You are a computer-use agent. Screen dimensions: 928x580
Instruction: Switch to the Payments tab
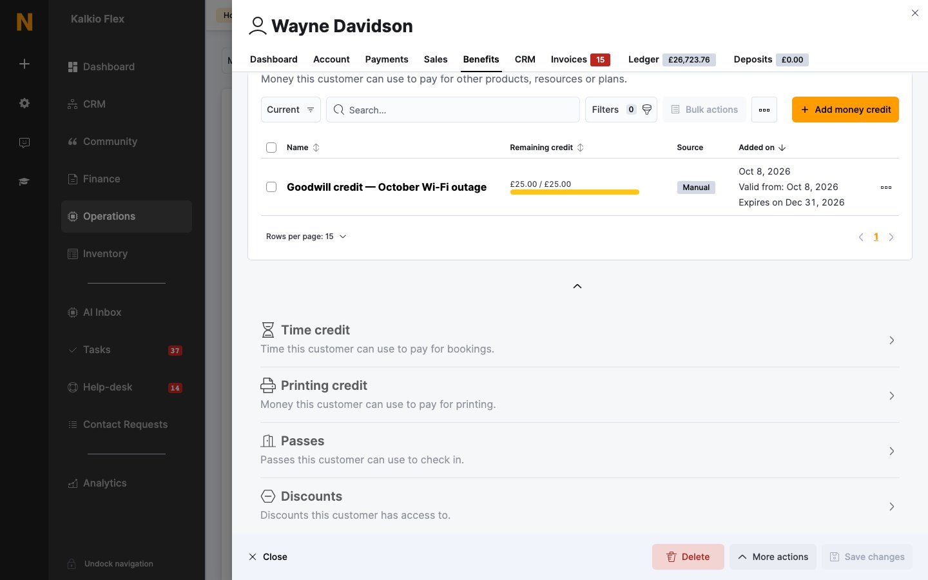pos(387,59)
